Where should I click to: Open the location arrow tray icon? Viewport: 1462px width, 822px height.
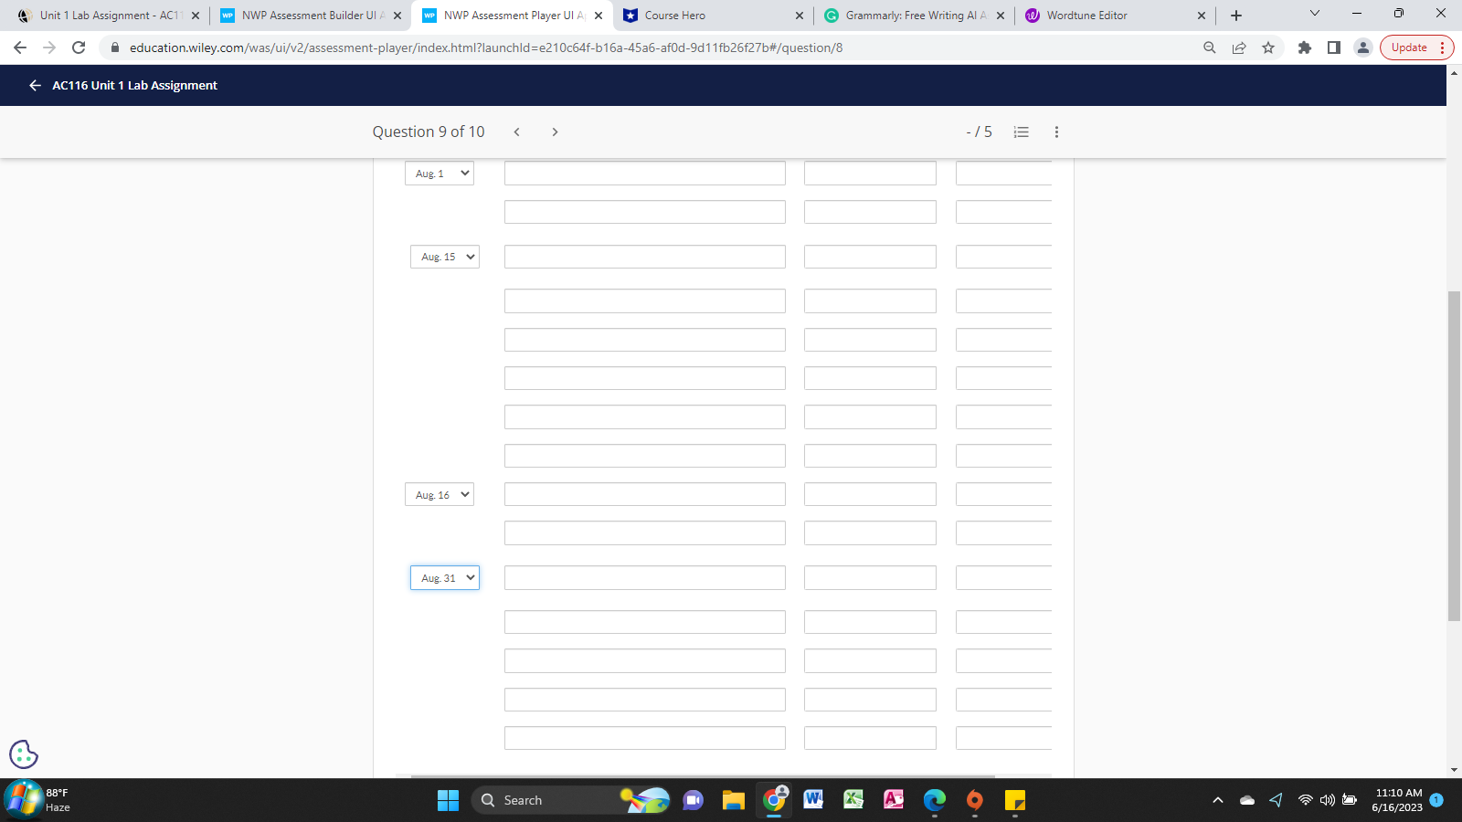tap(1277, 800)
